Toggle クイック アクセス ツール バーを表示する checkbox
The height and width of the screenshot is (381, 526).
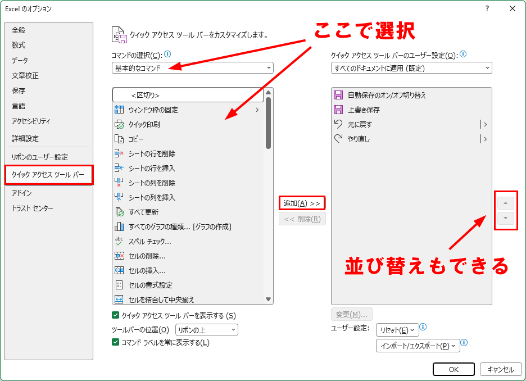click(115, 315)
